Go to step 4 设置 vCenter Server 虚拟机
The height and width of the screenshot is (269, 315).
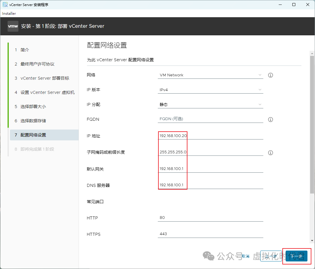click(45, 92)
